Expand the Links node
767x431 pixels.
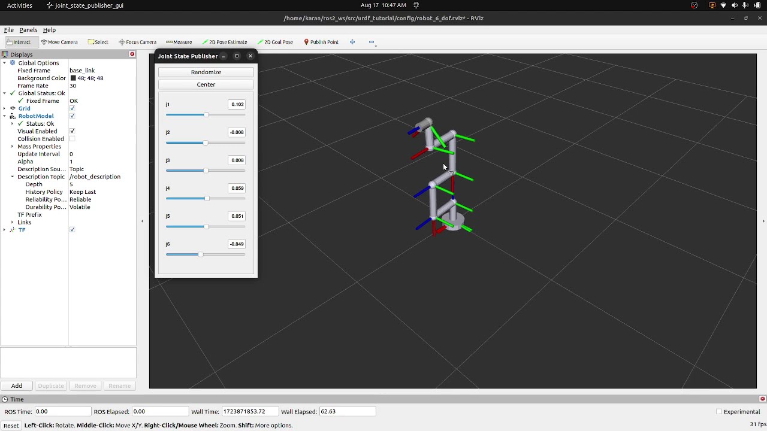point(12,222)
